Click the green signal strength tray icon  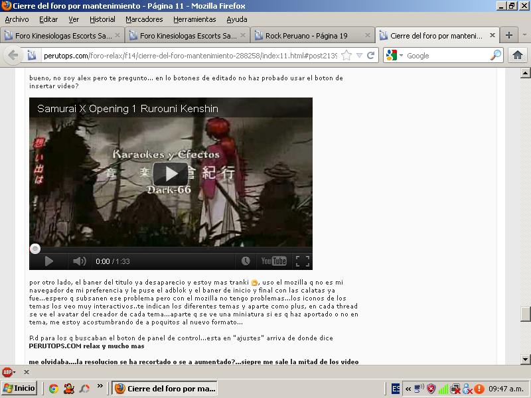pos(443,389)
